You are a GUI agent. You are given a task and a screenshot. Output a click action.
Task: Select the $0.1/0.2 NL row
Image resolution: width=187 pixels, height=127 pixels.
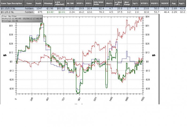pos(93,12)
